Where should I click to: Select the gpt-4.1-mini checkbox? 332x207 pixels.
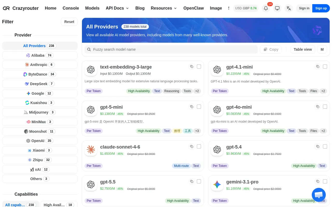coord(325,66)
